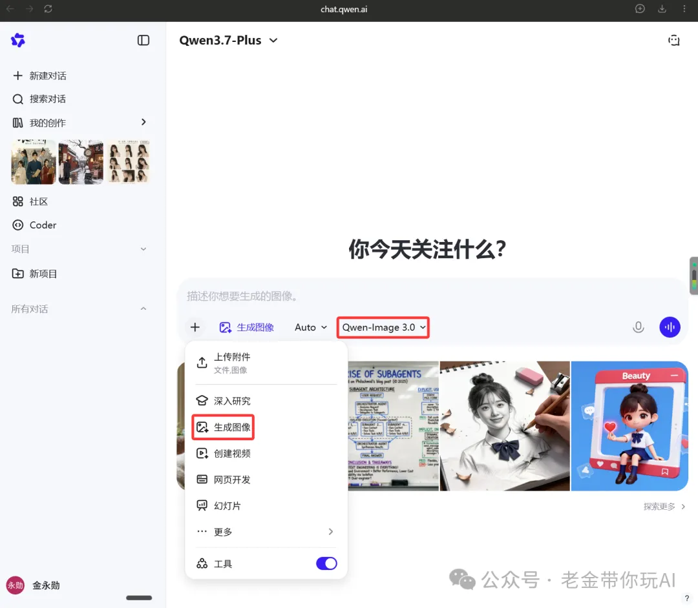Choose 创建视频 menu item
Screen dimensions: 698x608
point(266,453)
